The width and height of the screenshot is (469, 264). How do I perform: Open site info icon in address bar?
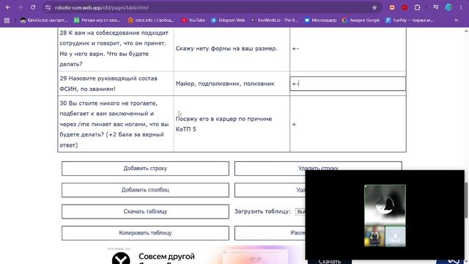[48, 7]
